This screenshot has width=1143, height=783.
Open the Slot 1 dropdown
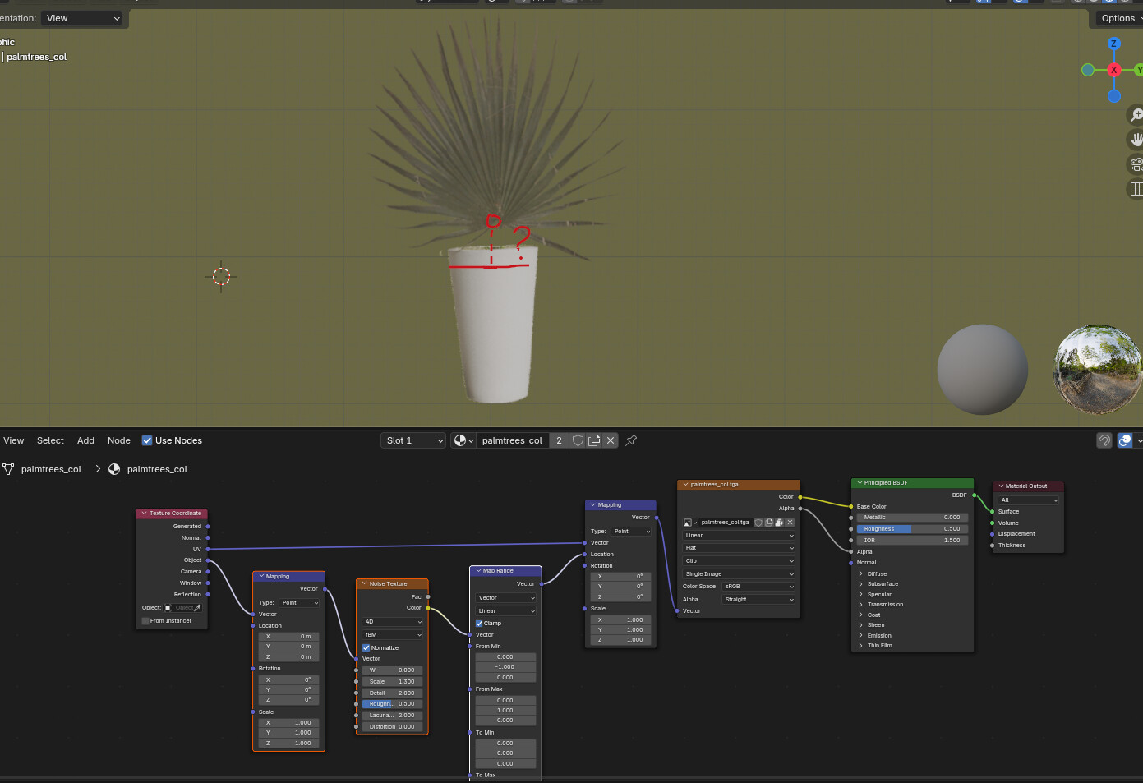(415, 440)
